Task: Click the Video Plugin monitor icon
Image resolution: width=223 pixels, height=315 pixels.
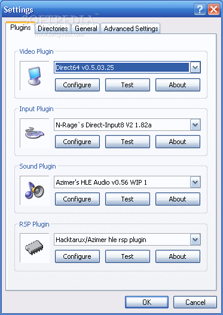Action: pyautogui.click(x=35, y=76)
